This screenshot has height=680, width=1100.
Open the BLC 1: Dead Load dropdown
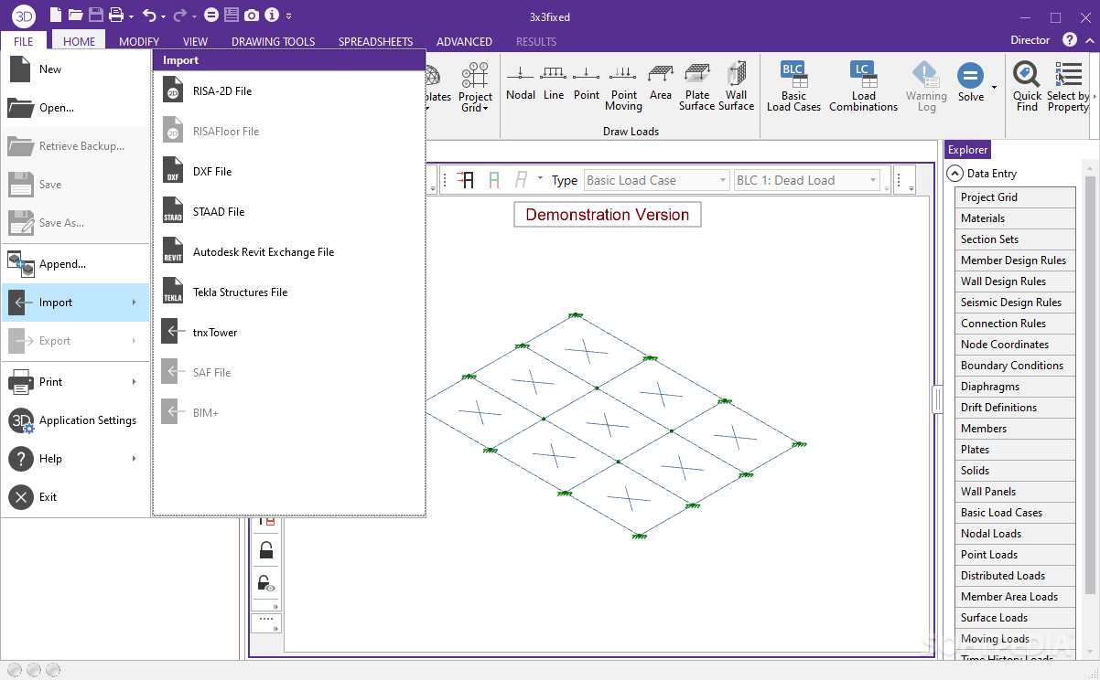click(x=806, y=180)
